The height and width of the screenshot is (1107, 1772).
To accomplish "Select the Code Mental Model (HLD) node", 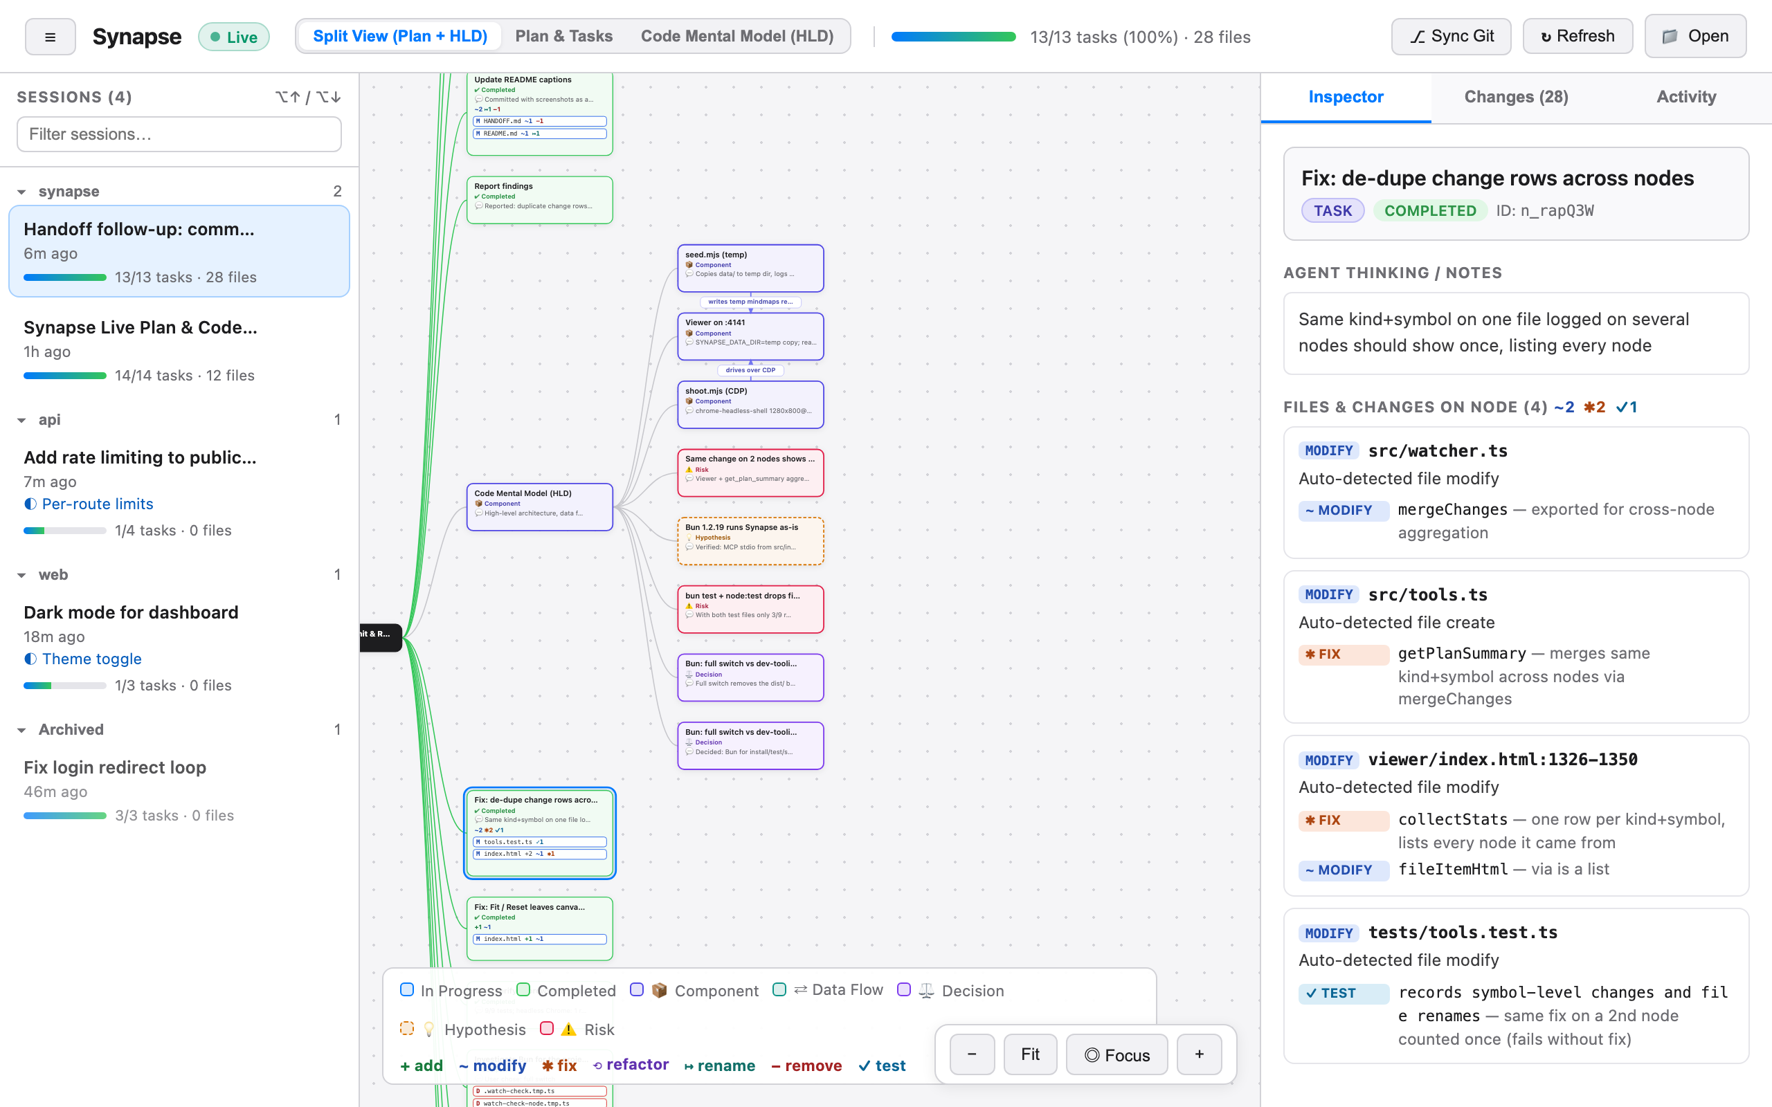I will (540, 506).
